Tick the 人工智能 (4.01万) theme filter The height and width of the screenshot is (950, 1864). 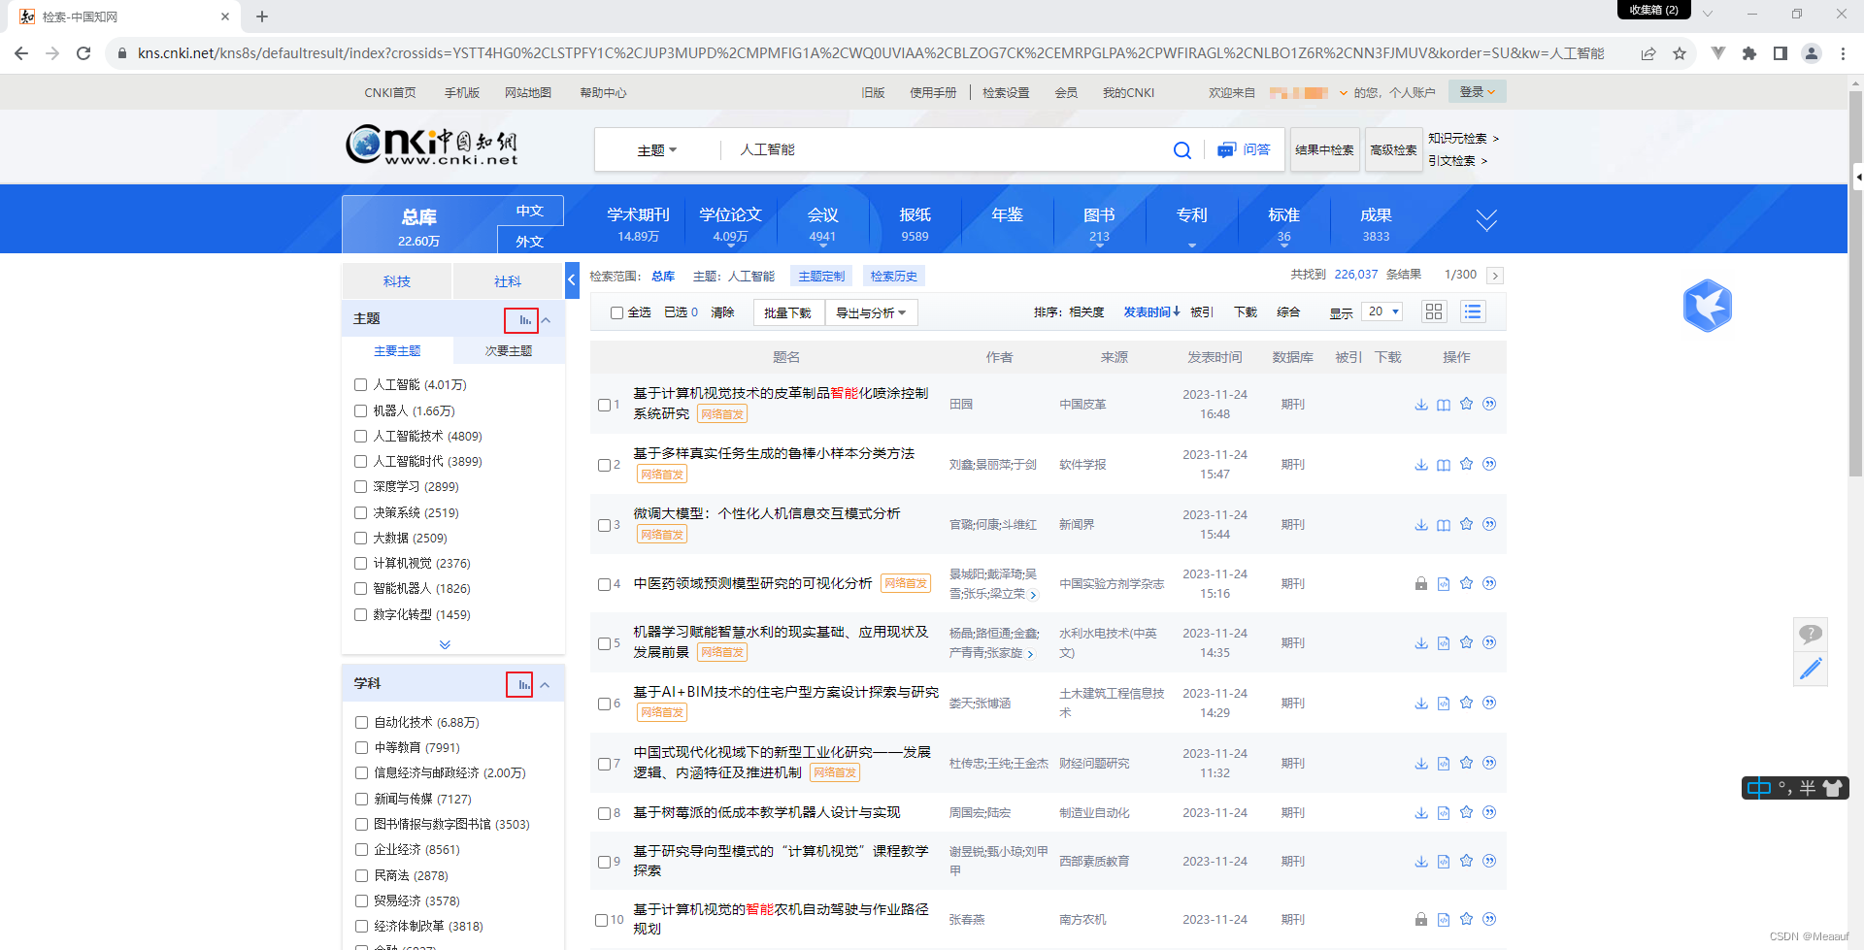[360, 385]
